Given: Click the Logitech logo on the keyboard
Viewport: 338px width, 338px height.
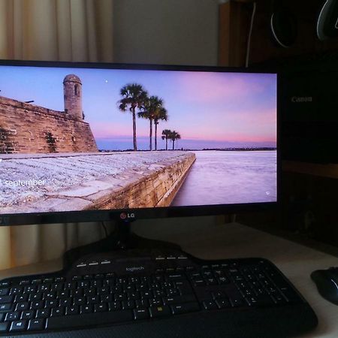Looking at the screenshot, I should (x=135, y=269).
